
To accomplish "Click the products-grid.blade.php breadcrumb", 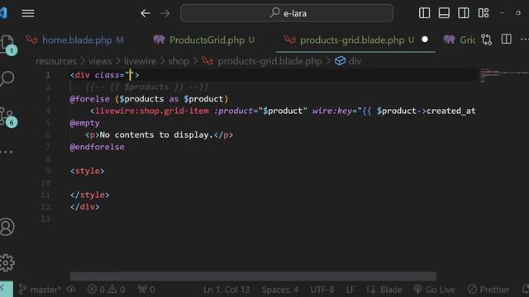I will (x=270, y=61).
